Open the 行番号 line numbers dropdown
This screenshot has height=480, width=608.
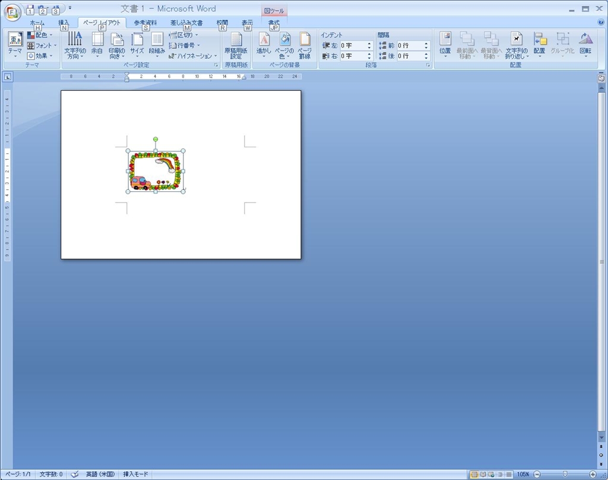click(185, 45)
